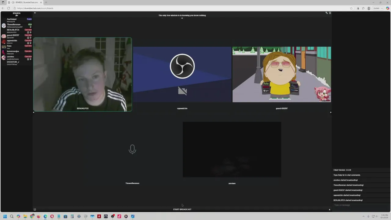The image size is (391, 220).
Task: Toggle BENJ4LIFEX's microphone icon in user list
Action: (31, 32)
